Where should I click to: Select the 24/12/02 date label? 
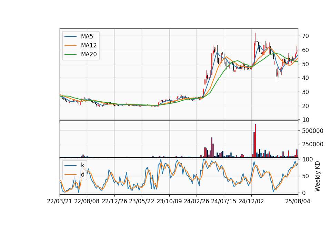click(251, 201)
